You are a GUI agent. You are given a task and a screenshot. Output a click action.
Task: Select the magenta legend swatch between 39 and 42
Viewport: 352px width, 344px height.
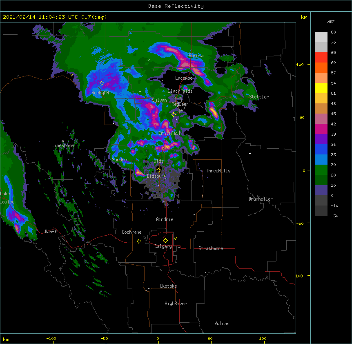pyautogui.click(x=321, y=129)
